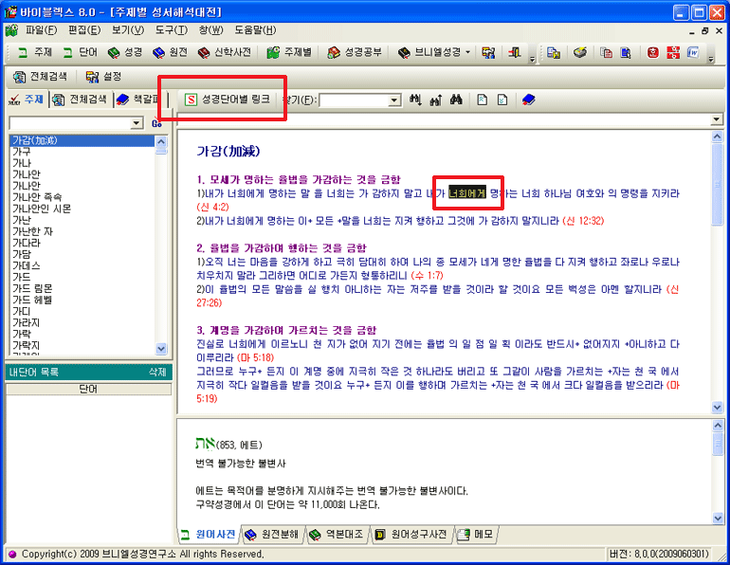Open the 단어 toolbar button
The image size is (730, 565).
click(x=80, y=52)
